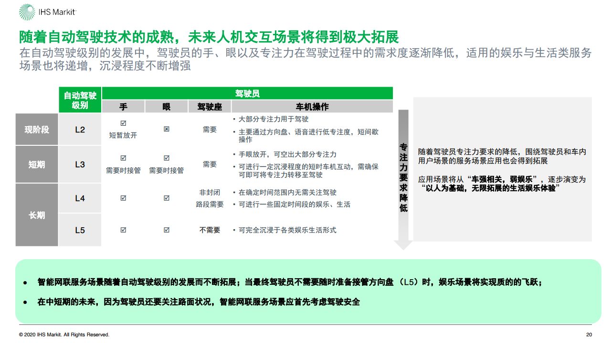Click the eye checkbox in L5 row
Screen dimensions: 611x343
click(x=166, y=230)
